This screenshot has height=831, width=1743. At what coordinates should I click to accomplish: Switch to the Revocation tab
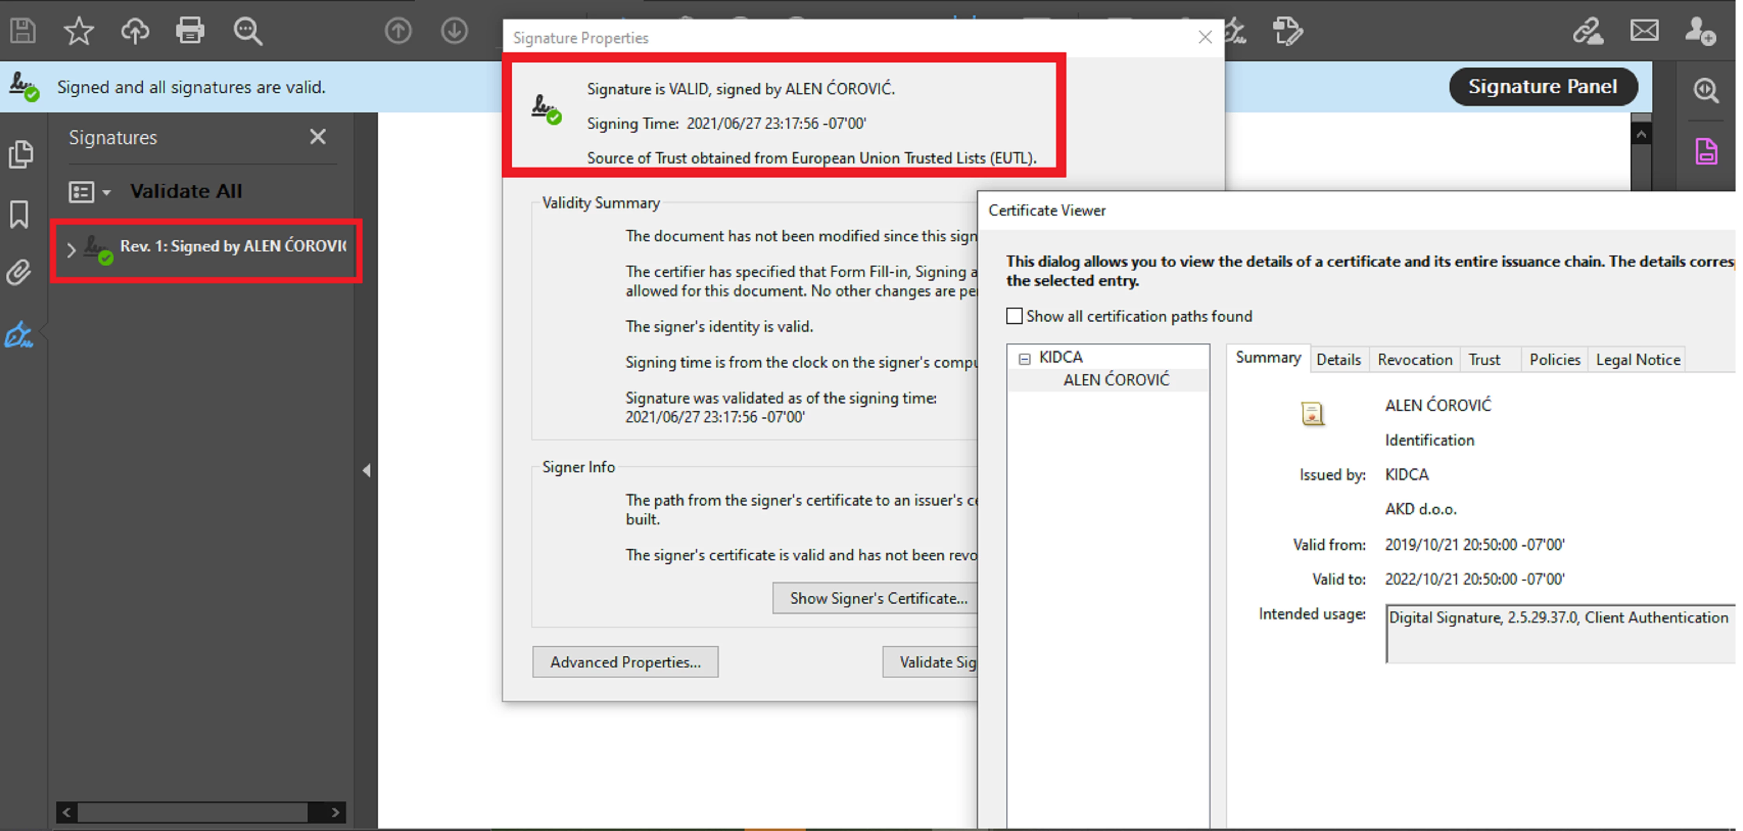pos(1414,360)
